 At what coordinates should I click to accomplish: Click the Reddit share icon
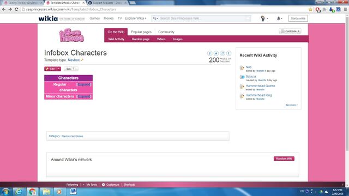[222, 53]
